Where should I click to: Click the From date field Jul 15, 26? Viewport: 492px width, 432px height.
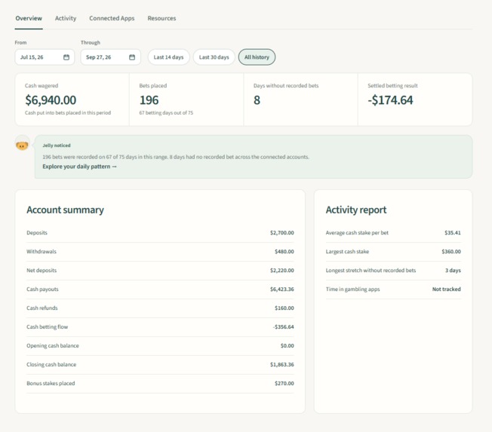coord(45,57)
